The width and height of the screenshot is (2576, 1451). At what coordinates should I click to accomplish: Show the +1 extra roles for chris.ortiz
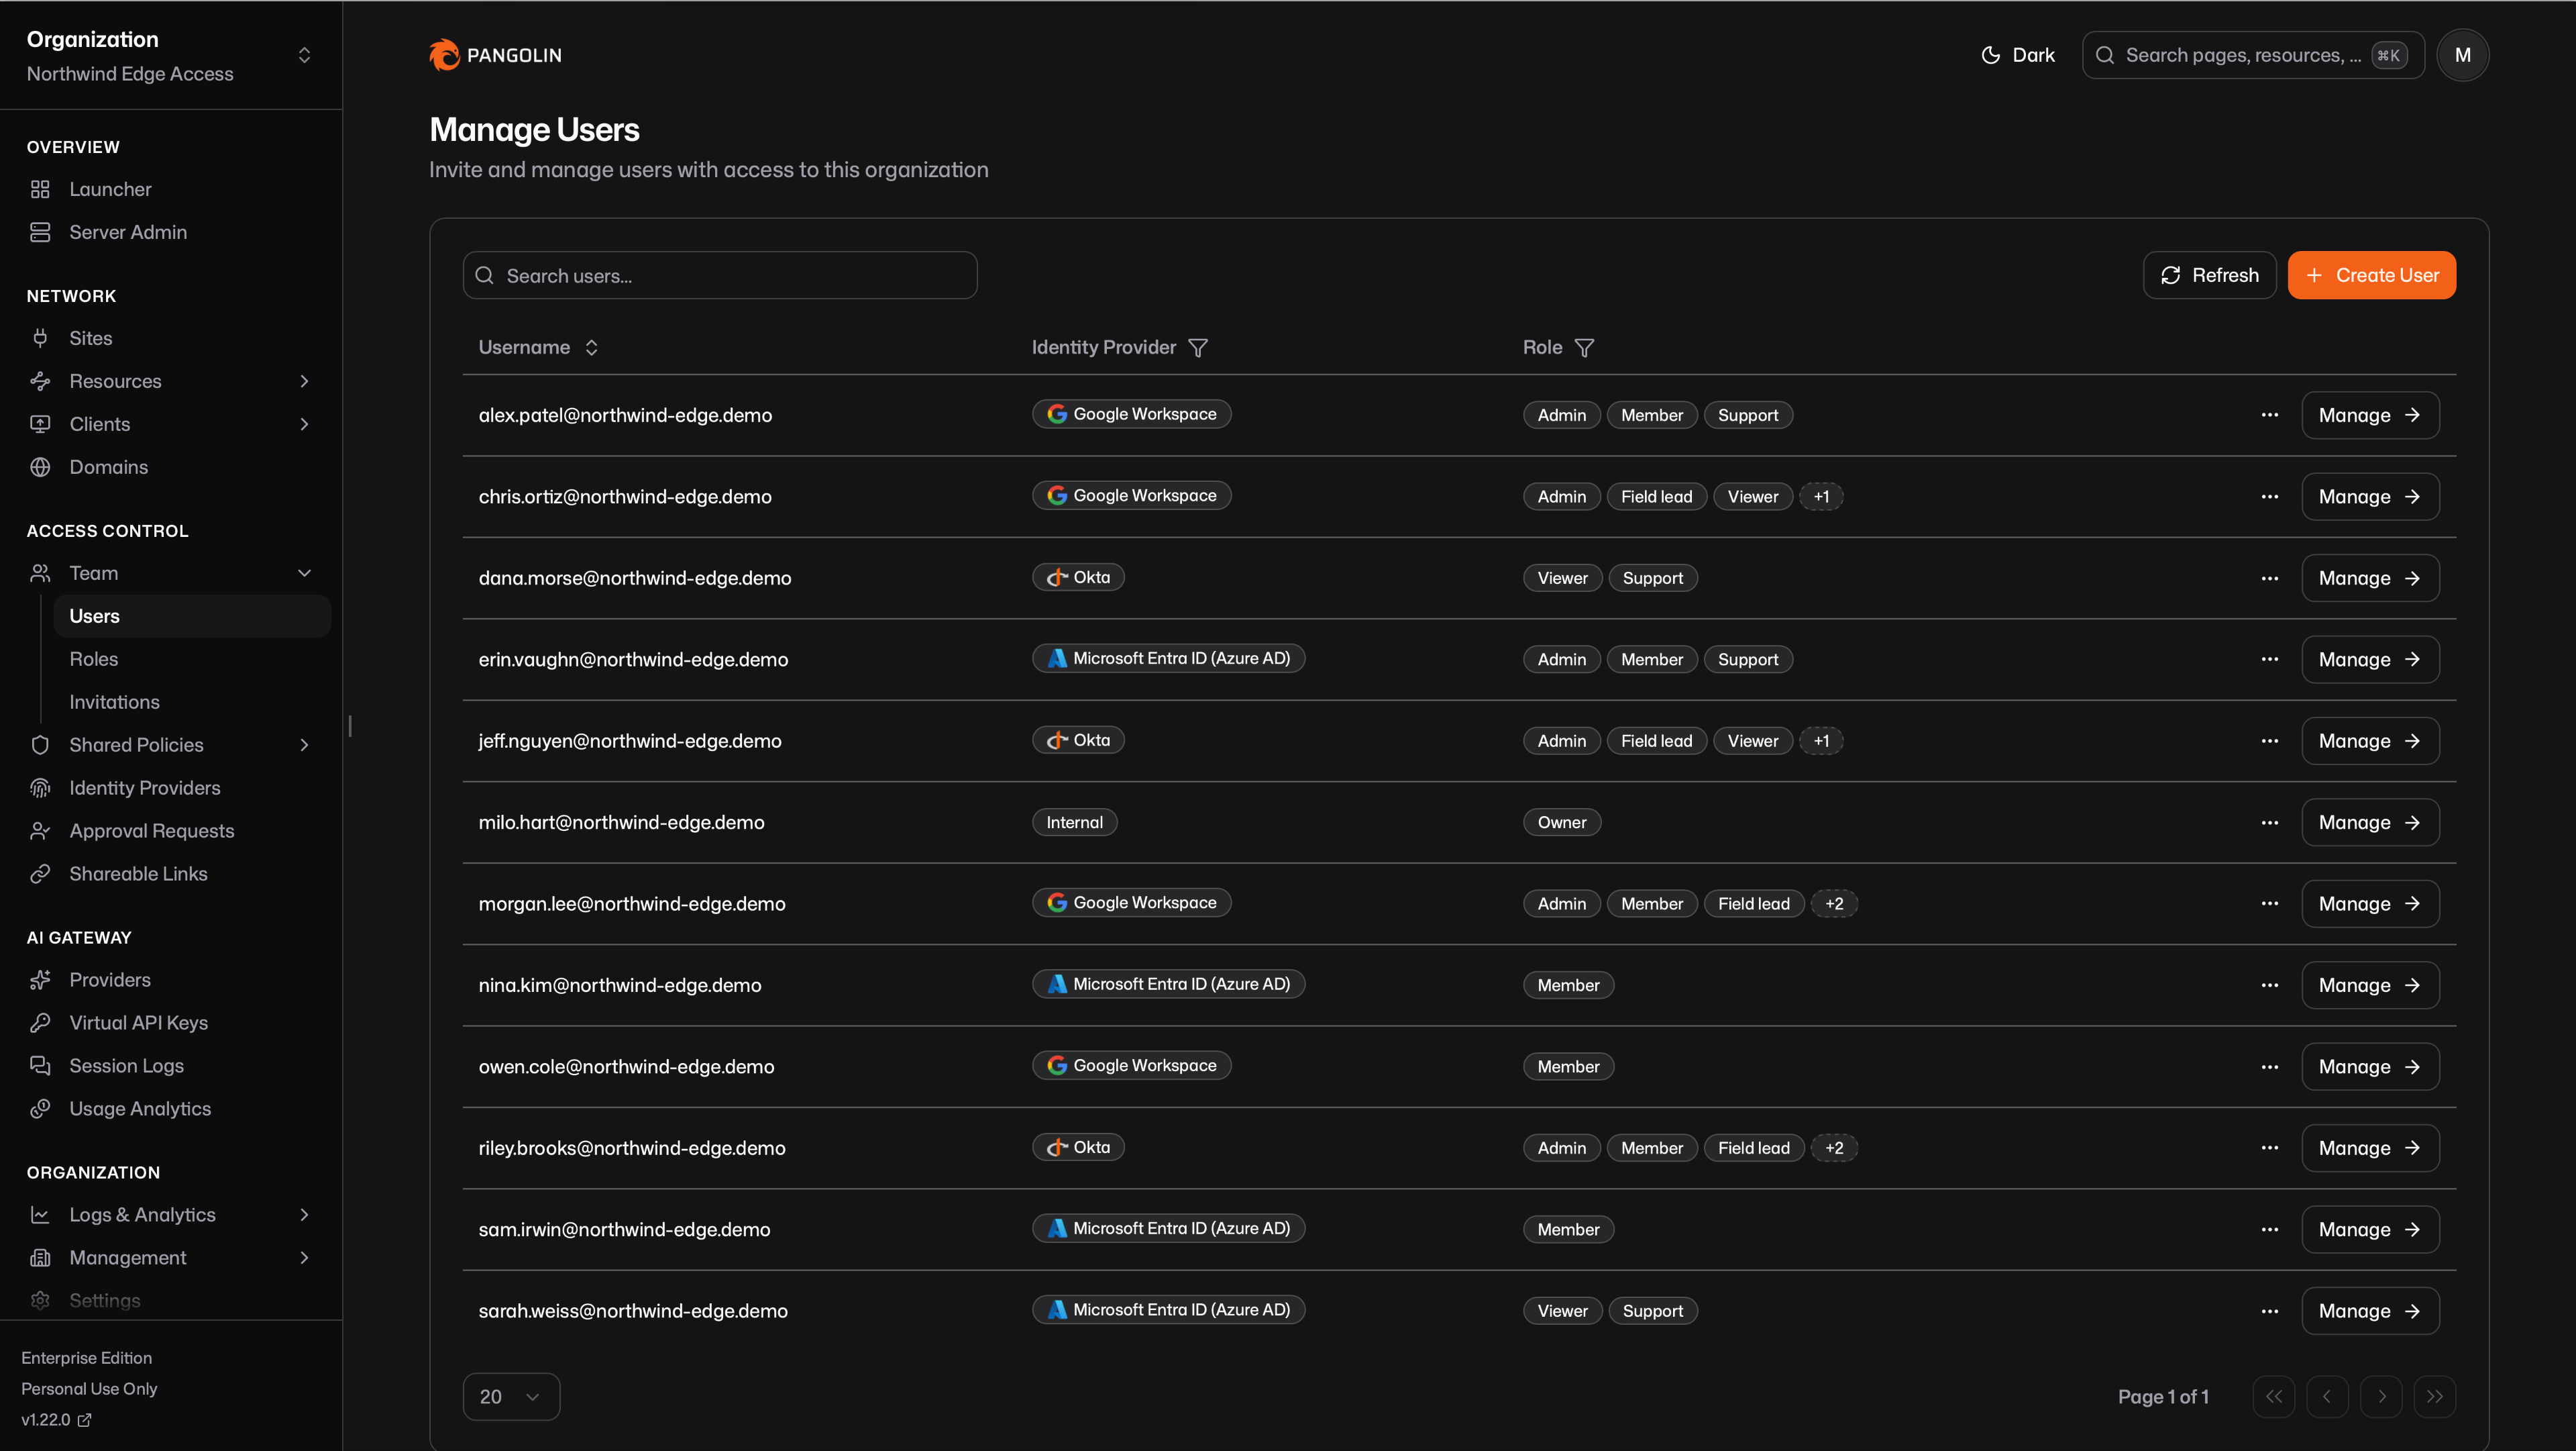coord(1821,497)
